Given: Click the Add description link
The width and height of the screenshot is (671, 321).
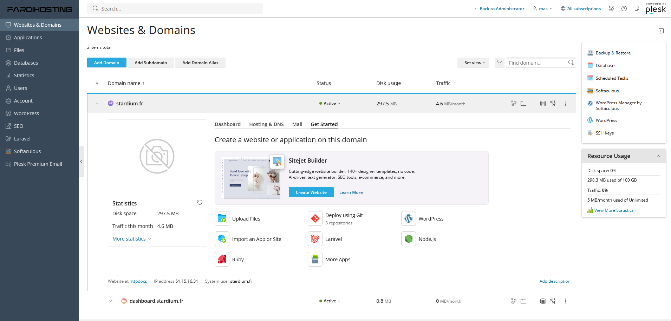Looking at the screenshot, I should (555, 281).
